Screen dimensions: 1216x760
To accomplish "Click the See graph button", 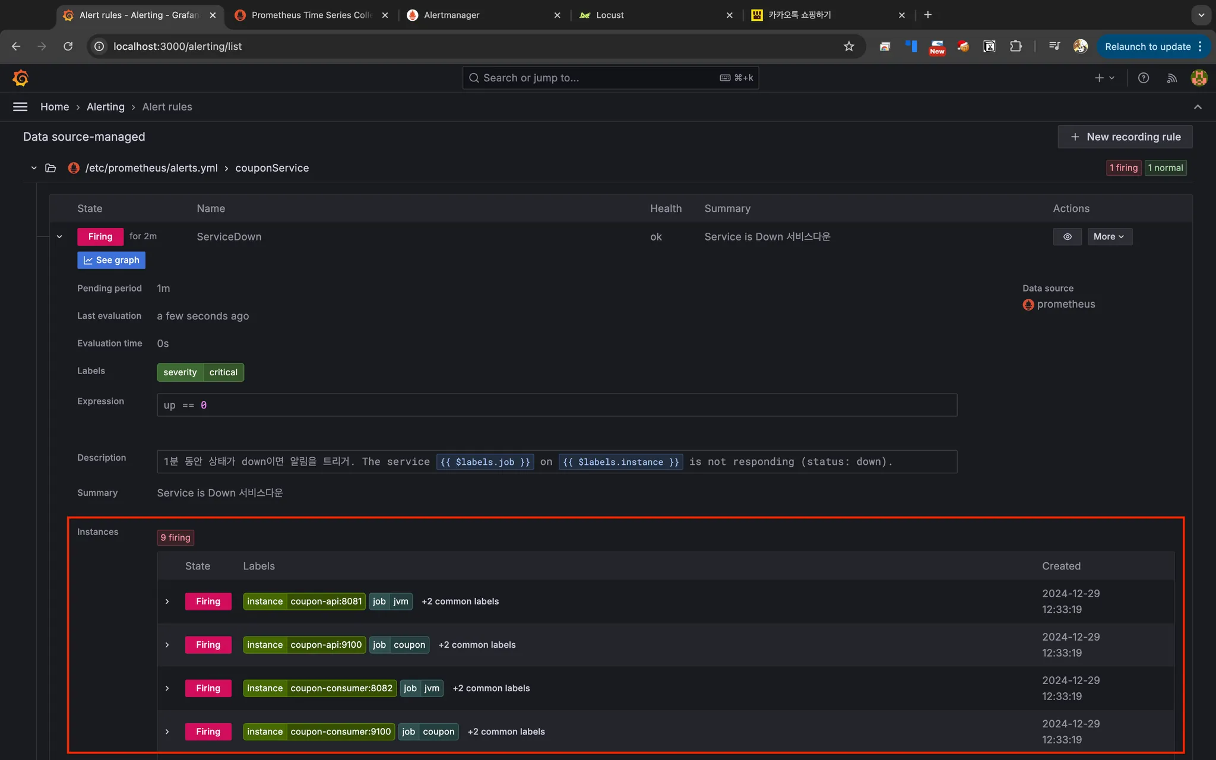I will click(x=111, y=260).
